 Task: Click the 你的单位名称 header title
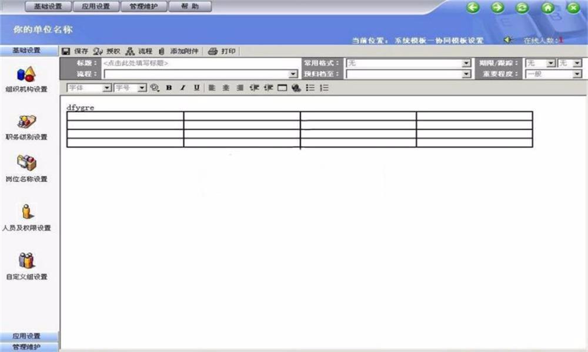pos(43,29)
